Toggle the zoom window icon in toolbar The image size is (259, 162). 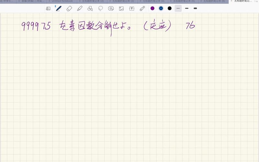(x=48, y=8)
